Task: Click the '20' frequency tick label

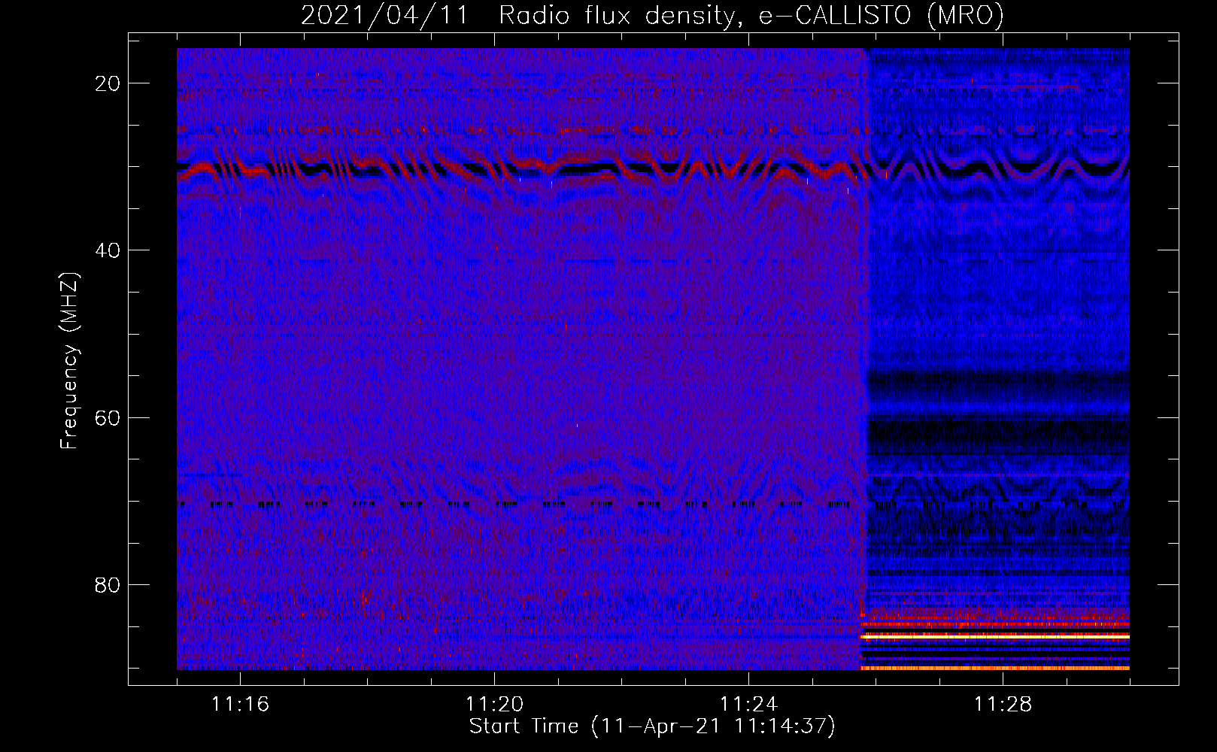Action: (108, 83)
